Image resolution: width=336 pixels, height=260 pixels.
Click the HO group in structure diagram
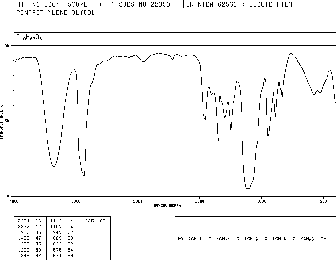(180, 239)
